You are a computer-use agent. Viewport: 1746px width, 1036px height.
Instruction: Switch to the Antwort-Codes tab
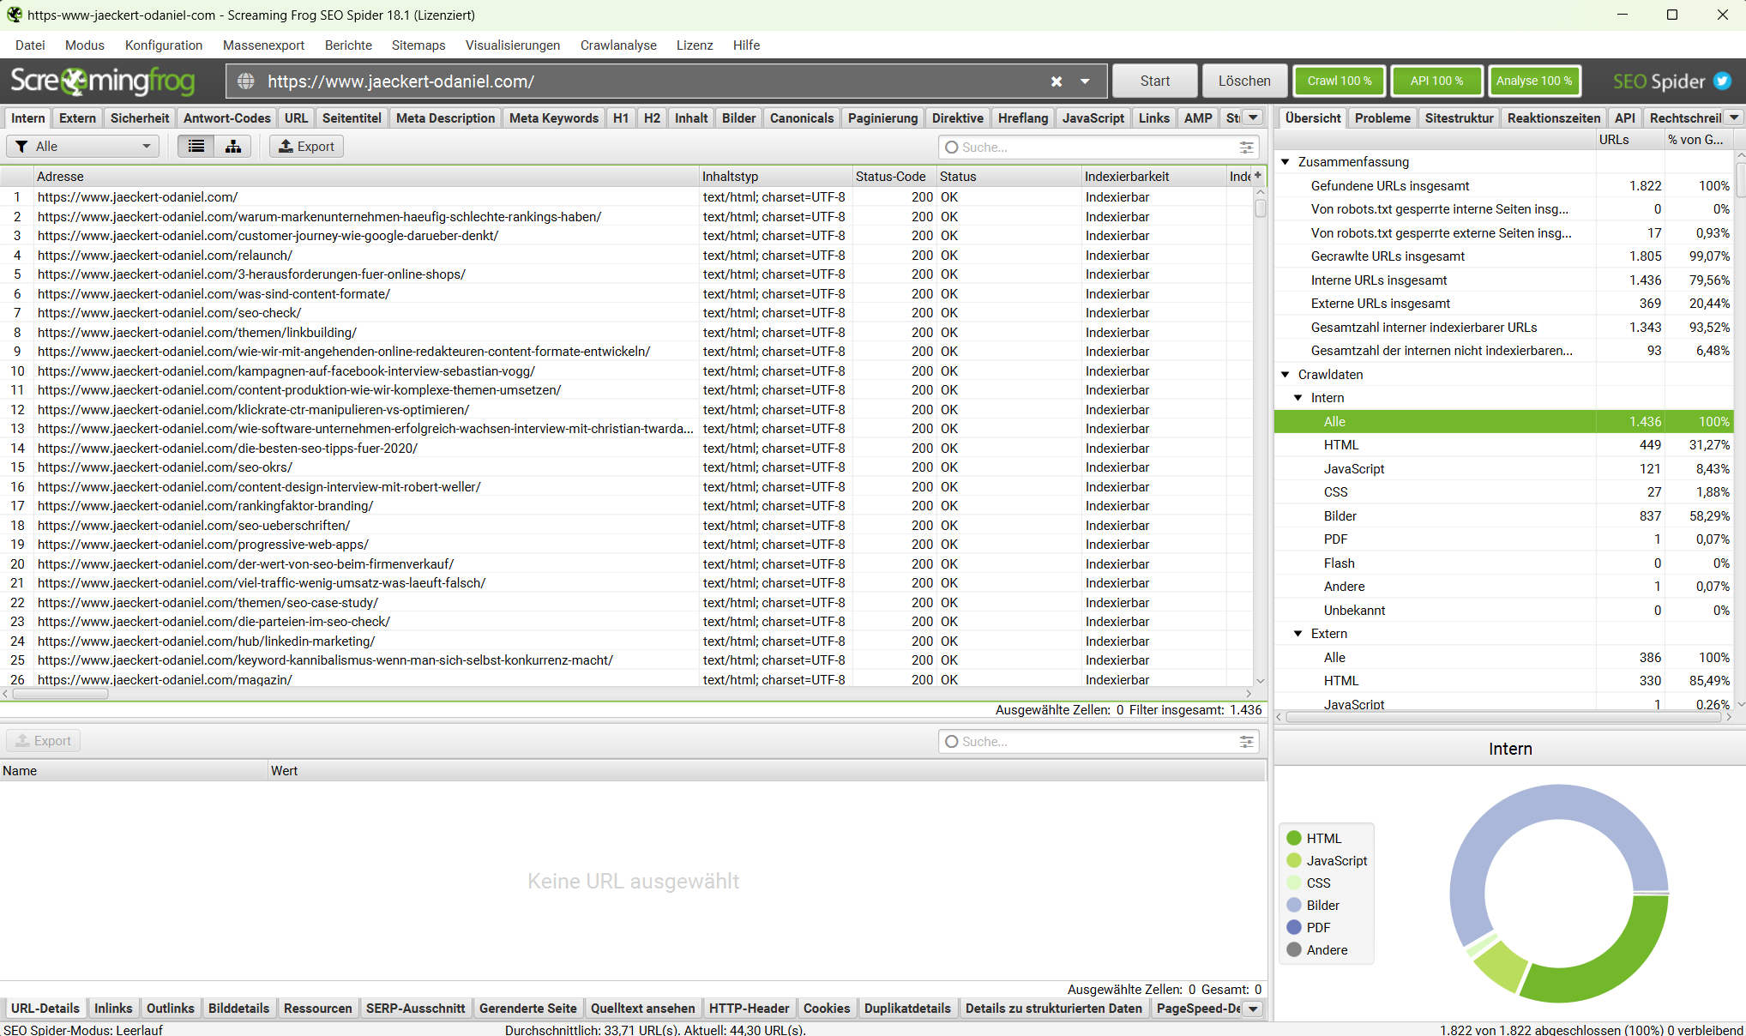click(x=227, y=117)
